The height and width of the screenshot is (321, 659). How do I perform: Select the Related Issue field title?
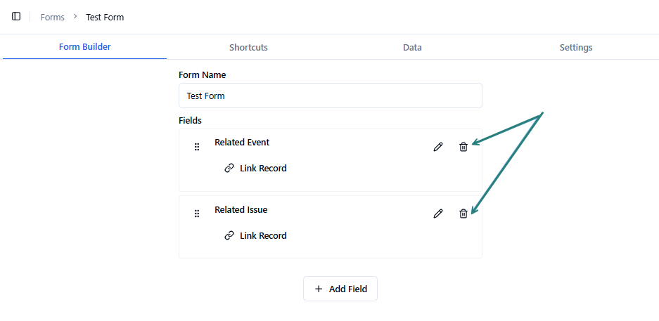(241, 210)
